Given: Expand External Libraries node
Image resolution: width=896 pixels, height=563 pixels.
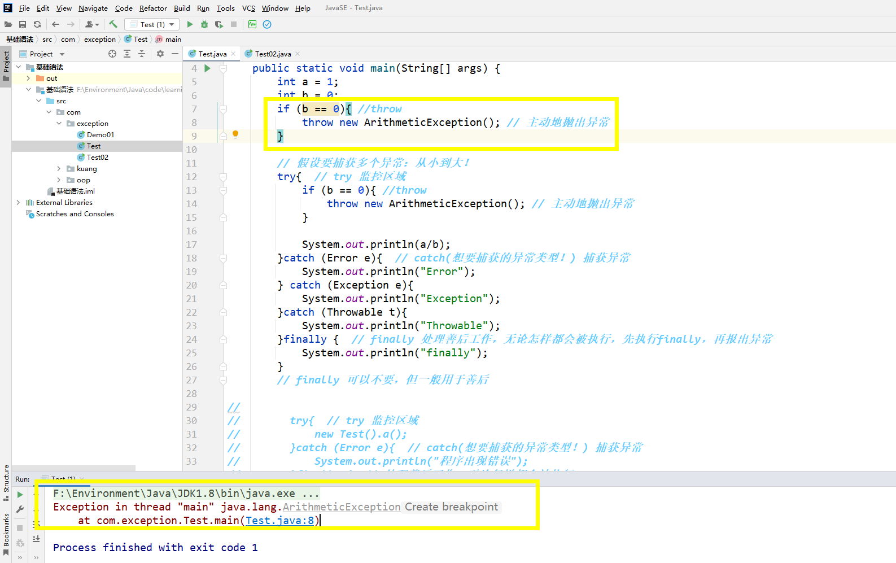Looking at the screenshot, I should tap(18, 203).
